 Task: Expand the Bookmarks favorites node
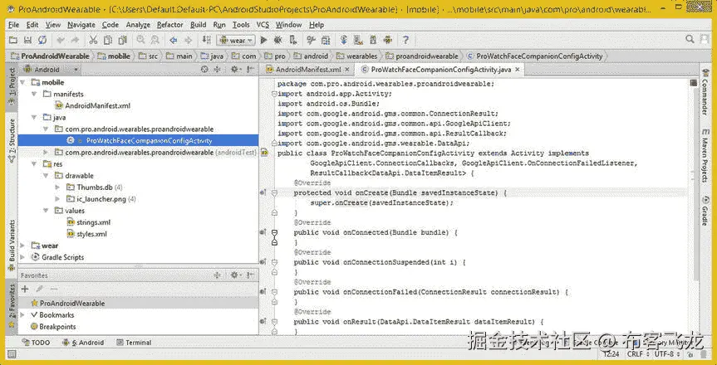[22, 315]
